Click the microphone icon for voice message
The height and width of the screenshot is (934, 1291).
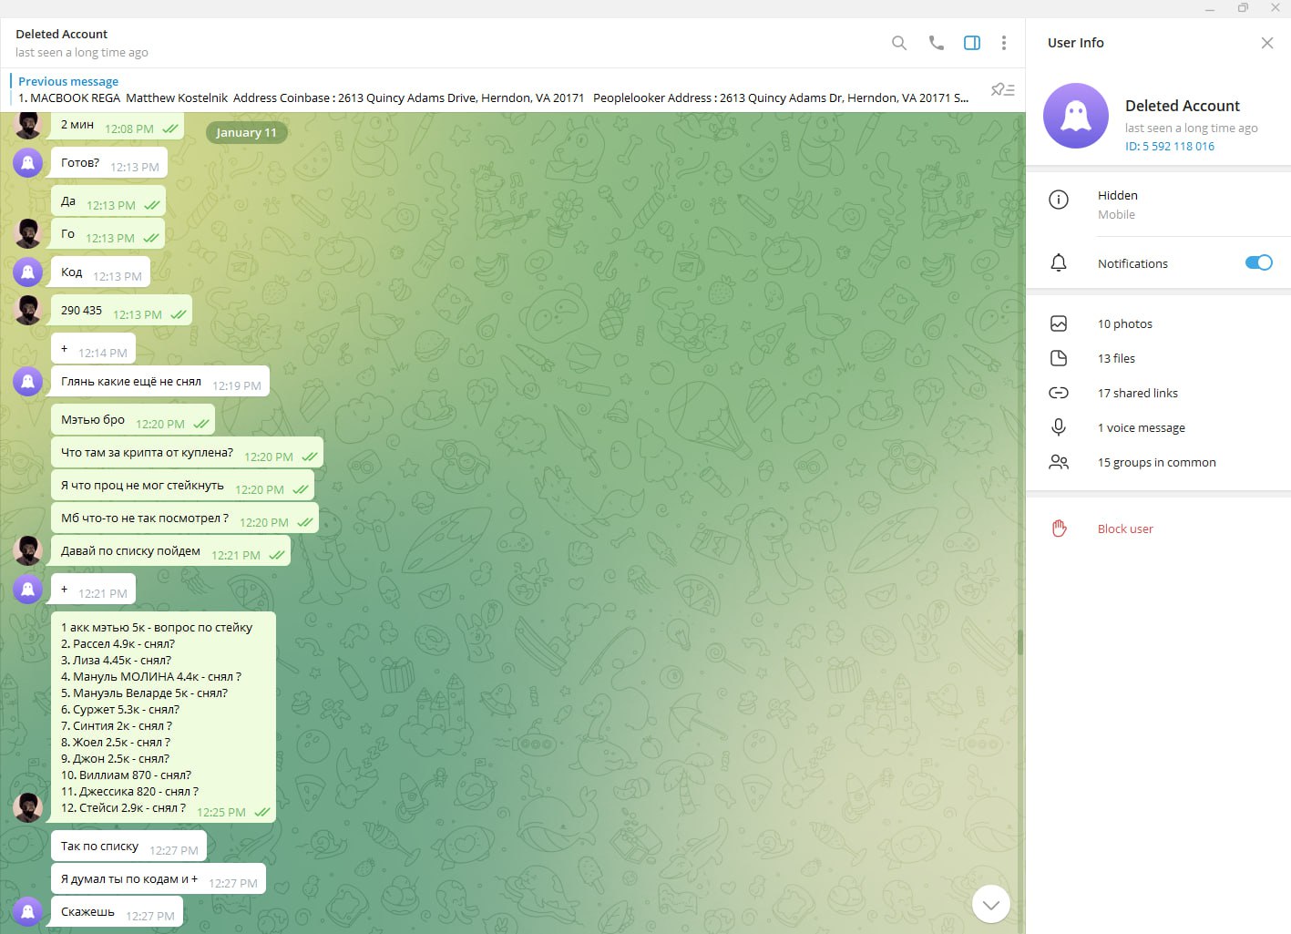point(1059,427)
